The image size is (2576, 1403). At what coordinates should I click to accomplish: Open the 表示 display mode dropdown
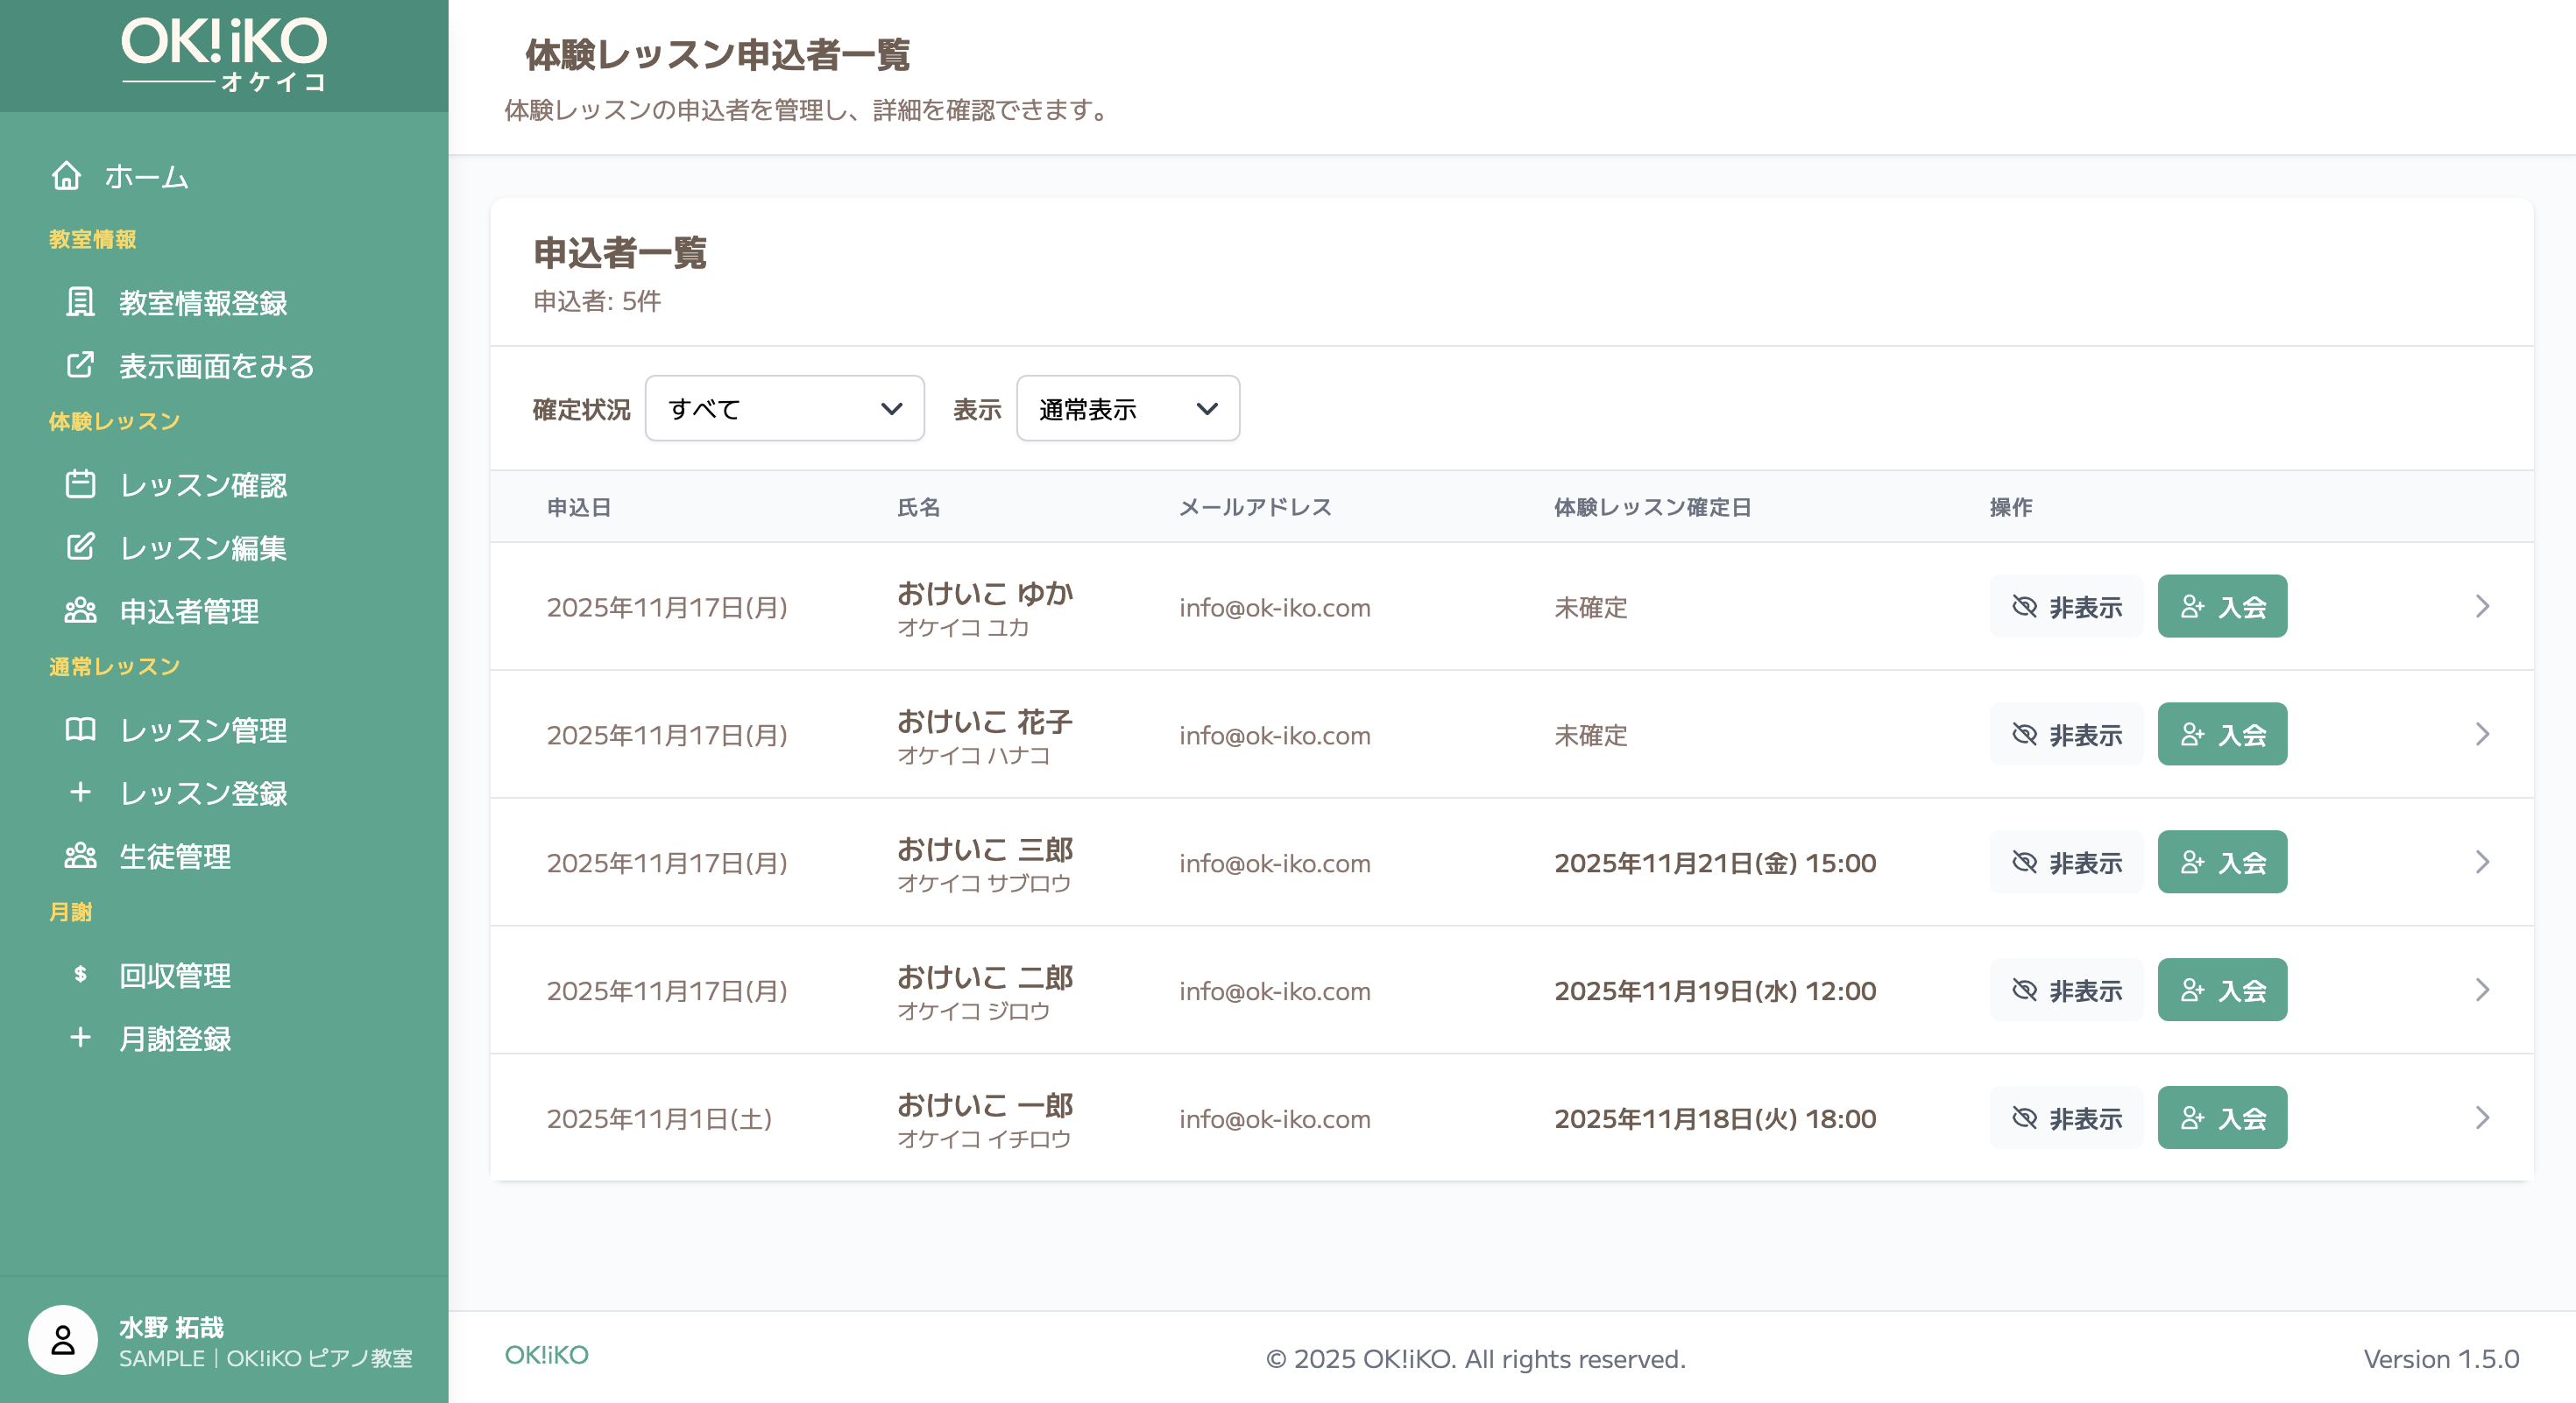click(1127, 408)
